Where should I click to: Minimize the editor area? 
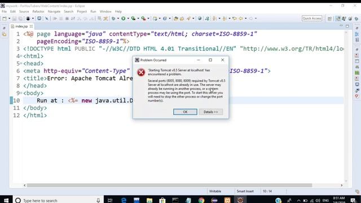click(x=341, y=26)
